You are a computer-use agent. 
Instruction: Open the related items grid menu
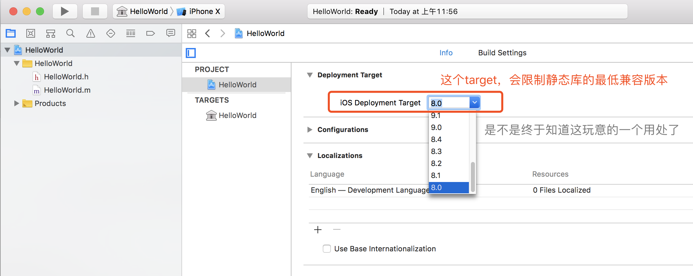[x=192, y=33]
